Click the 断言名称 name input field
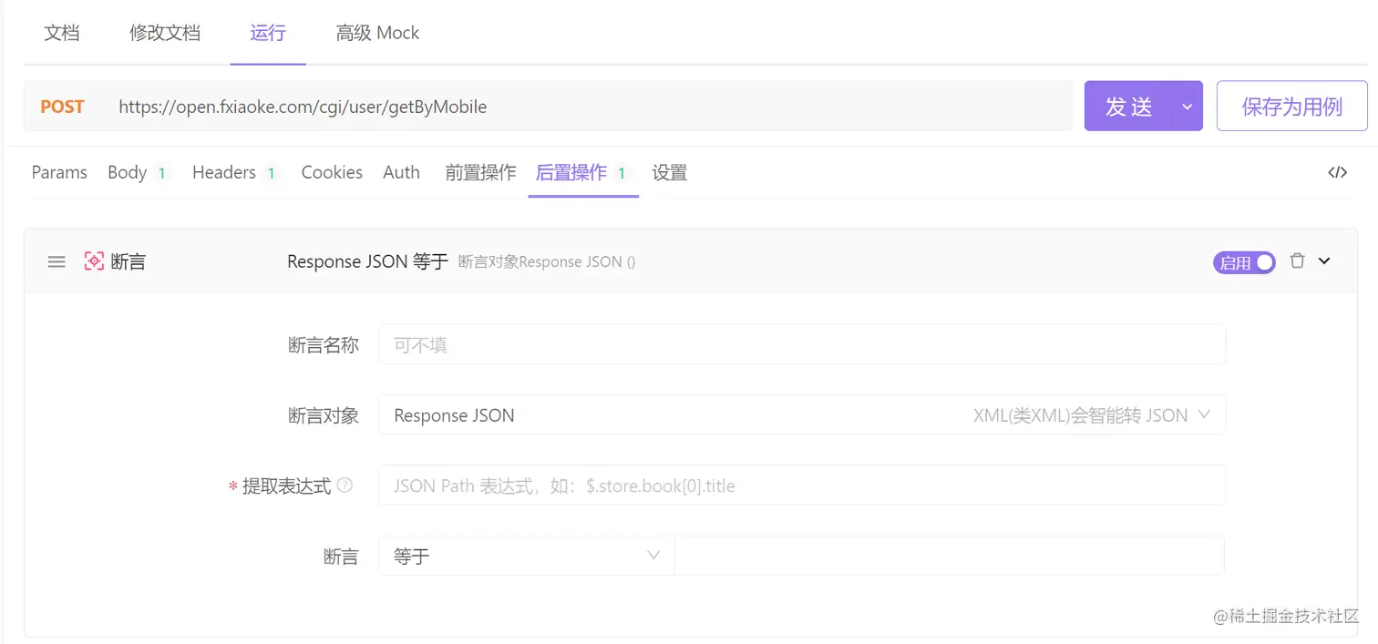The image size is (1378, 644). coord(802,343)
